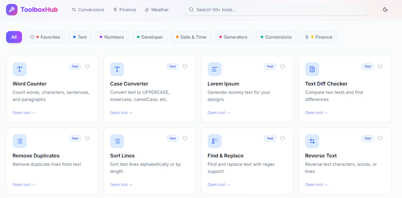Filter tools by Finance category chip

tap(319, 37)
